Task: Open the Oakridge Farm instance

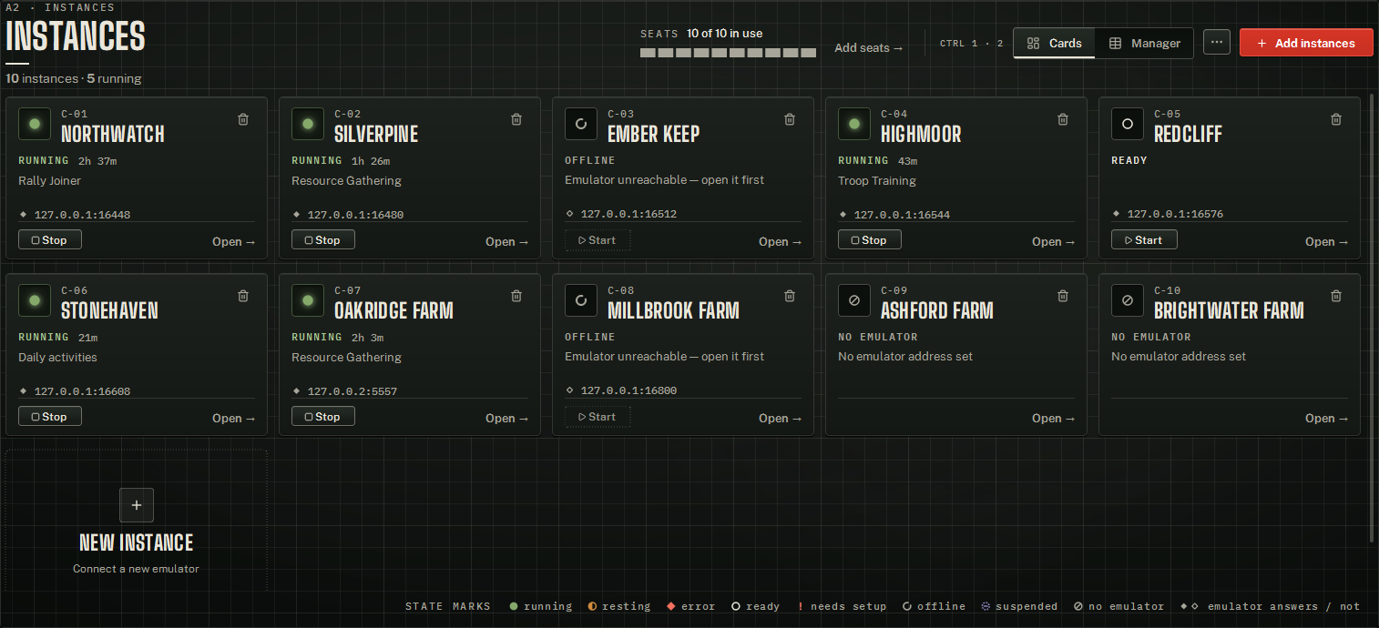Action: tap(507, 418)
